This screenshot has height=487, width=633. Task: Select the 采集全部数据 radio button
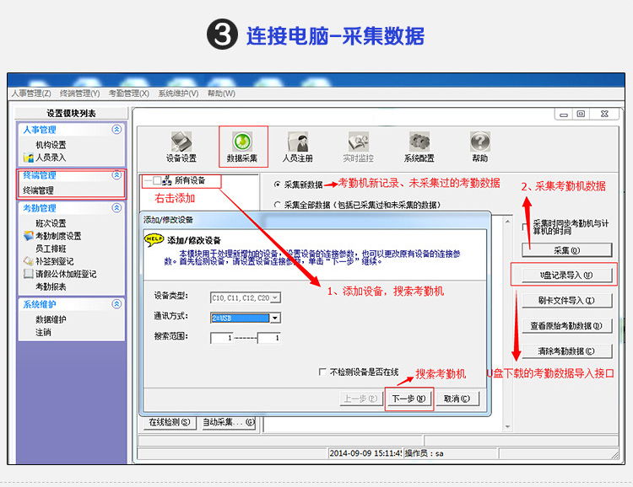click(278, 204)
